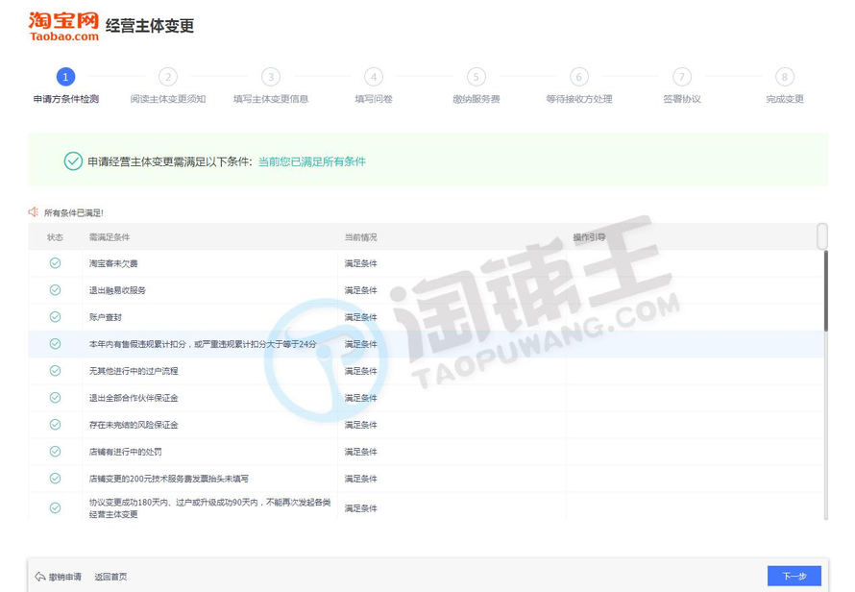Click the Taobao logo
The width and height of the screenshot is (855, 592).
point(63,26)
